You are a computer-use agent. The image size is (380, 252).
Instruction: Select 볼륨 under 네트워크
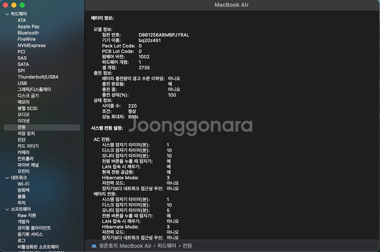point(21,196)
